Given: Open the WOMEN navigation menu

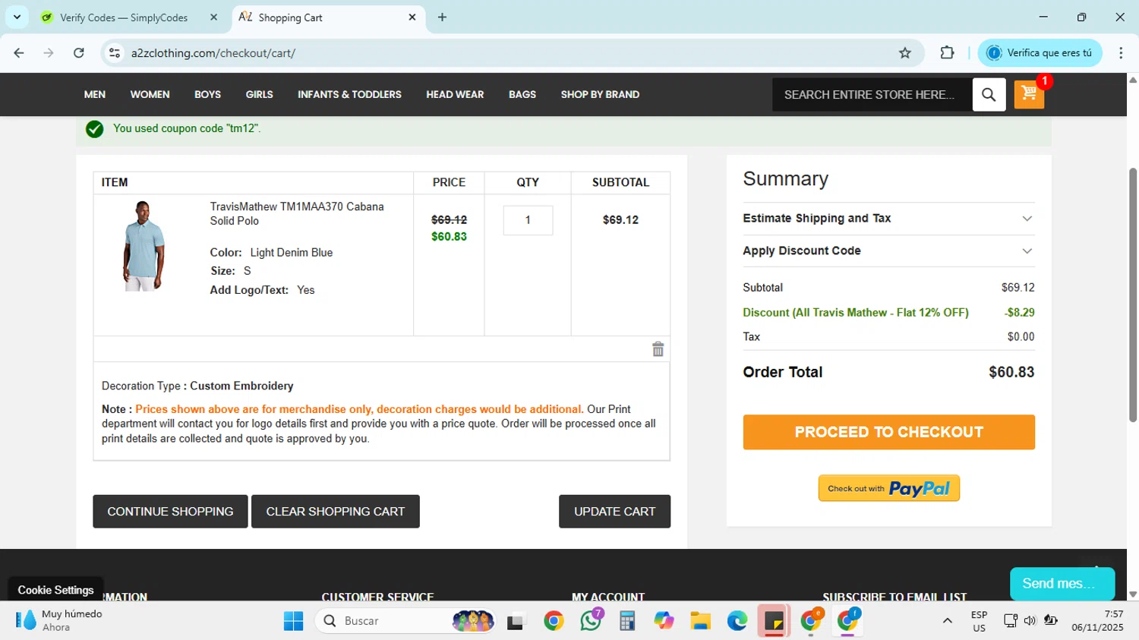Looking at the screenshot, I should [150, 95].
